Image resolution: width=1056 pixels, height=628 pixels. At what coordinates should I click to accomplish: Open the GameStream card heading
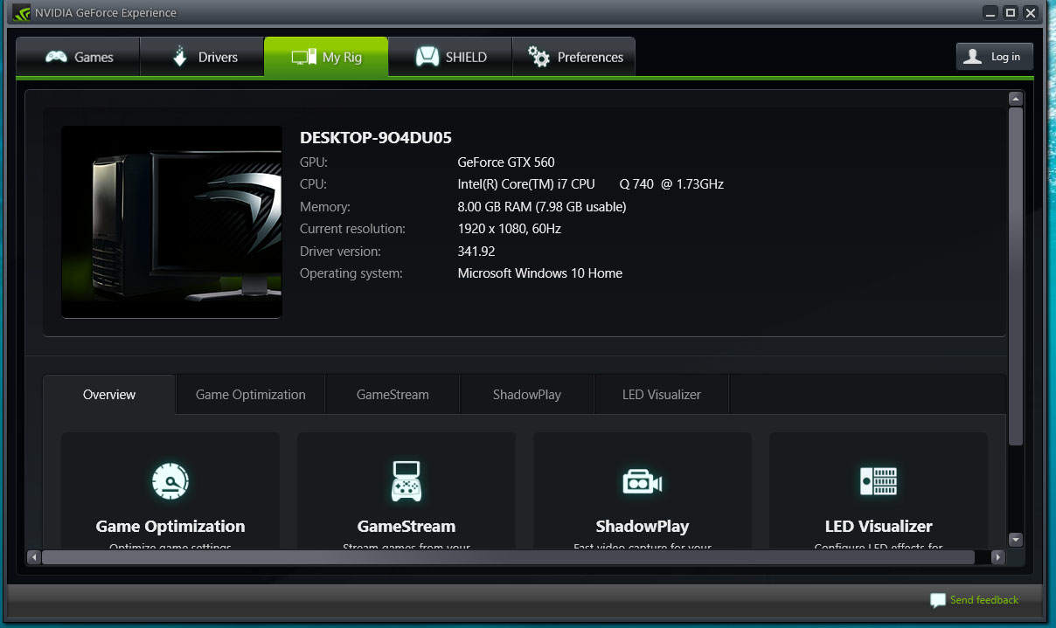(406, 526)
